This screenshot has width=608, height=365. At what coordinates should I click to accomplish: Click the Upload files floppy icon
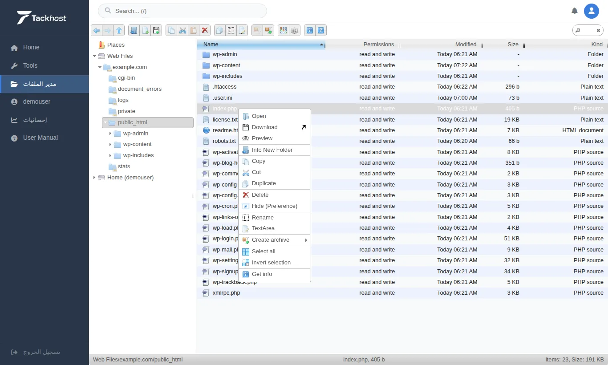[x=156, y=30]
